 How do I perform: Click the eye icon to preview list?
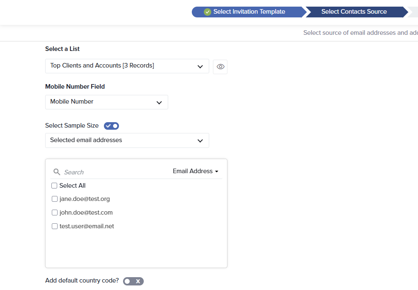coord(220,67)
